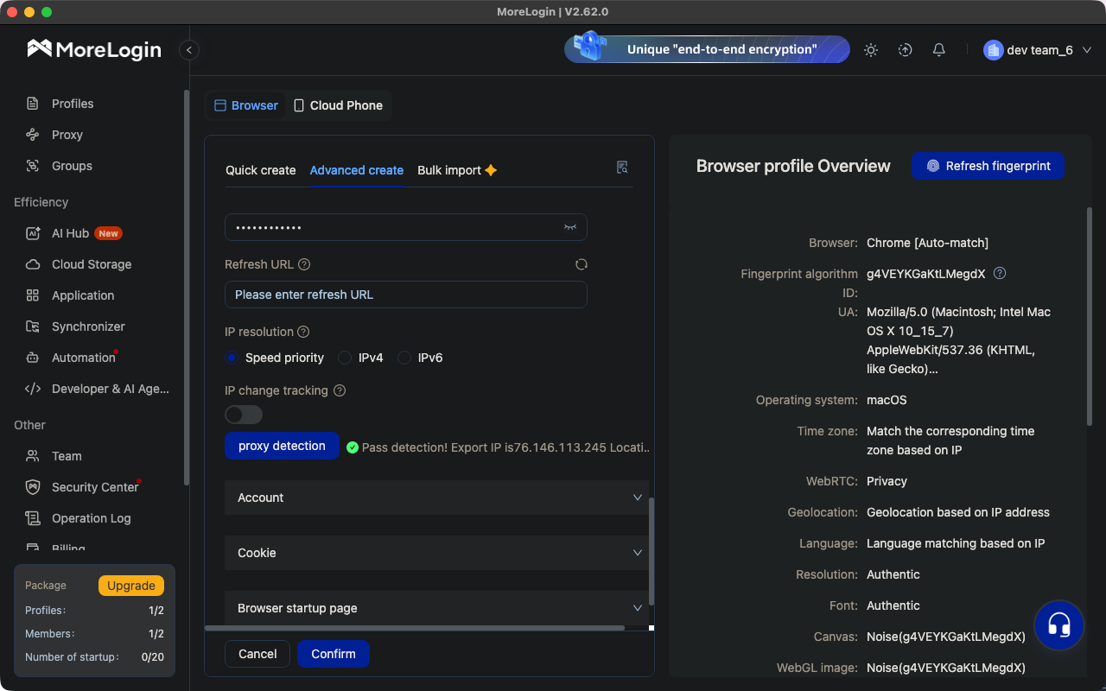Image resolution: width=1106 pixels, height=691 pixels.
Task: Open notifications bell
Action: tap(939, 50)
